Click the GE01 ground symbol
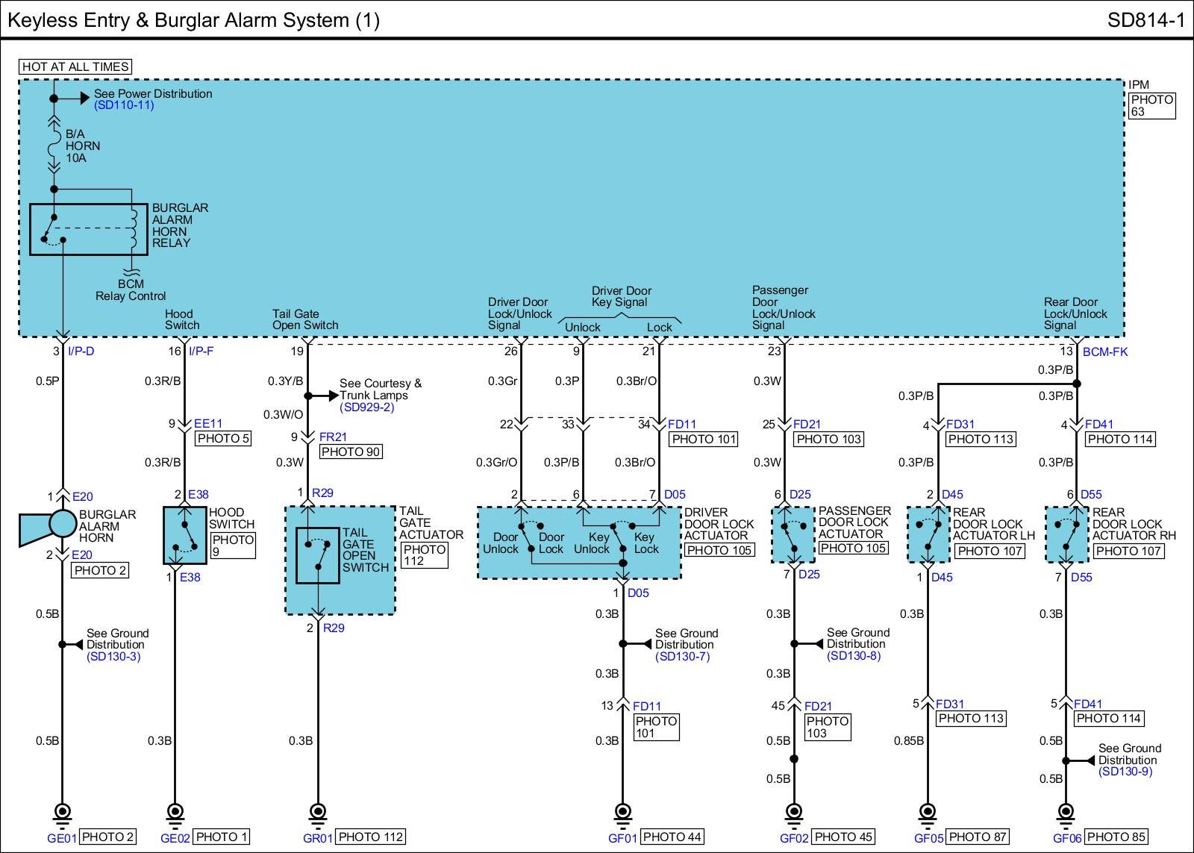1194x853 pixels. (x=63, y=812)
